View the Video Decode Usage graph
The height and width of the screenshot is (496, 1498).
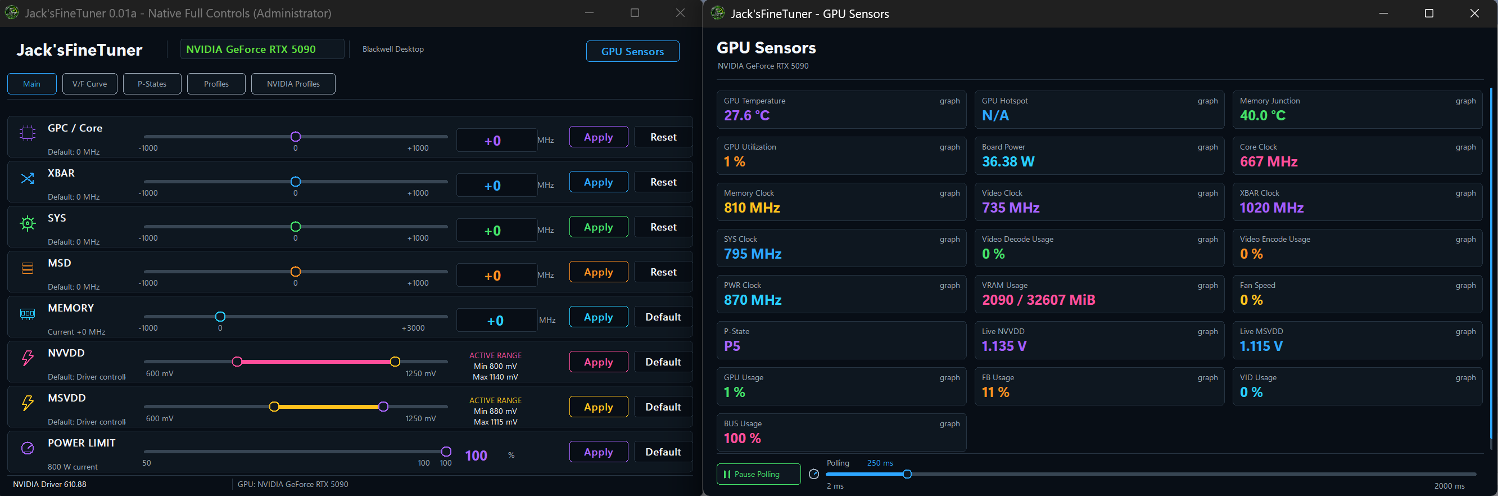pyautogui.click(x=1207, y=239)
